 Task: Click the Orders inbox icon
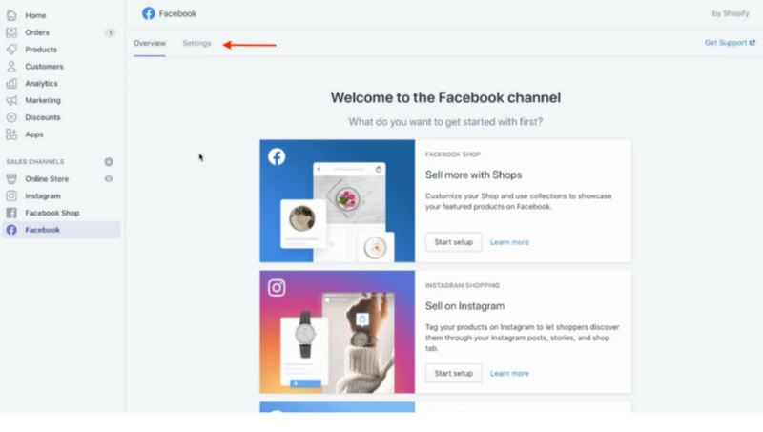coord(11,32)
